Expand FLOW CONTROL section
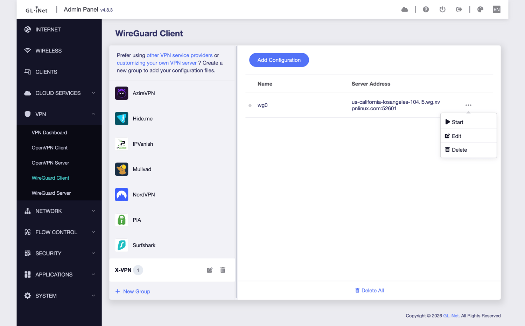The width and height of the screenshot is (525, 326). pos(59,232)
